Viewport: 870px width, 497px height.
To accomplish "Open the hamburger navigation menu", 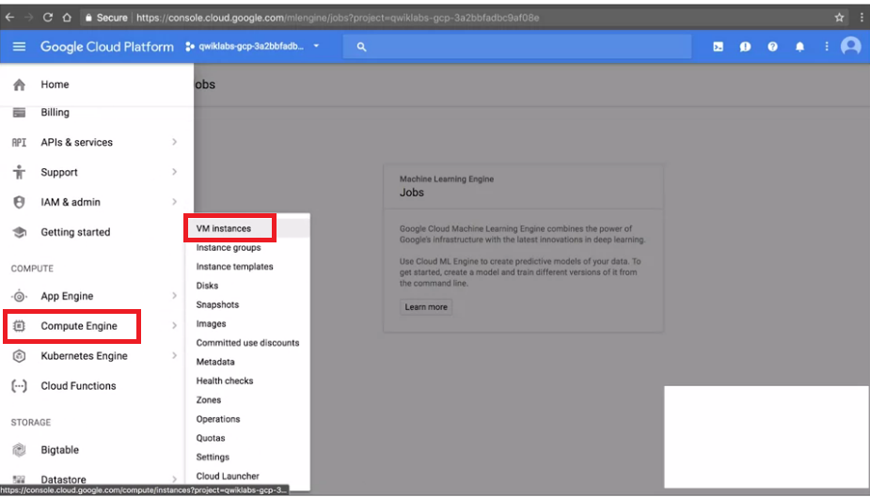I will point(19,47).
